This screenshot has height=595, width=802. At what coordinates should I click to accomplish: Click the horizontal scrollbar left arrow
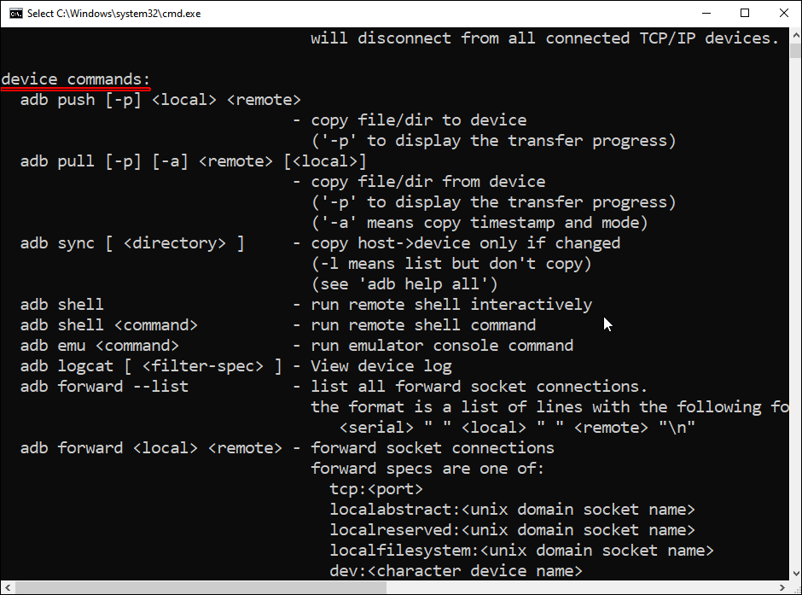coord(7,587)
